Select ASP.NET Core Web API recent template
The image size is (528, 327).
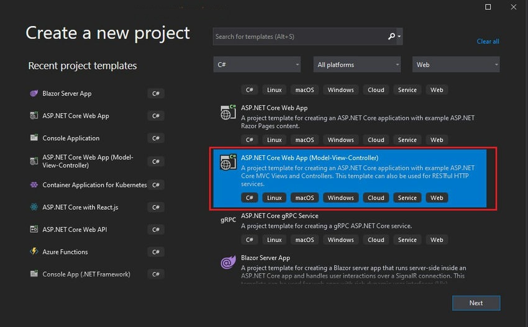(75, 230)
